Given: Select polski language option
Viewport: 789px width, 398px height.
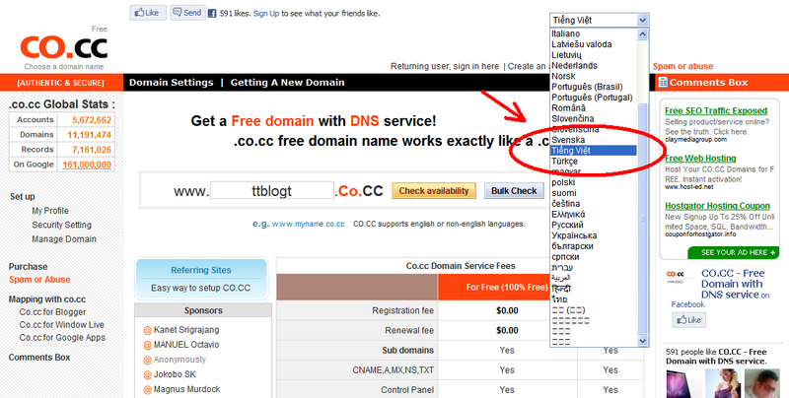Looking at the screenshot, I should pyautogui.click(x=563, y=182).
